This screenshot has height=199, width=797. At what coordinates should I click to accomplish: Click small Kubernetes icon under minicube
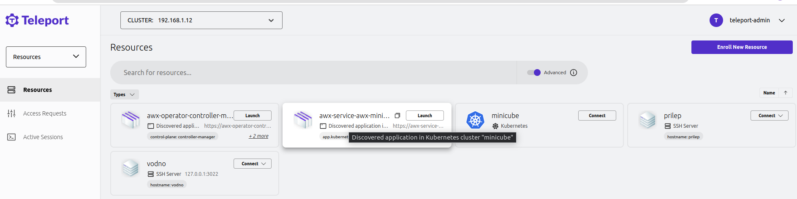coord(495,126)
